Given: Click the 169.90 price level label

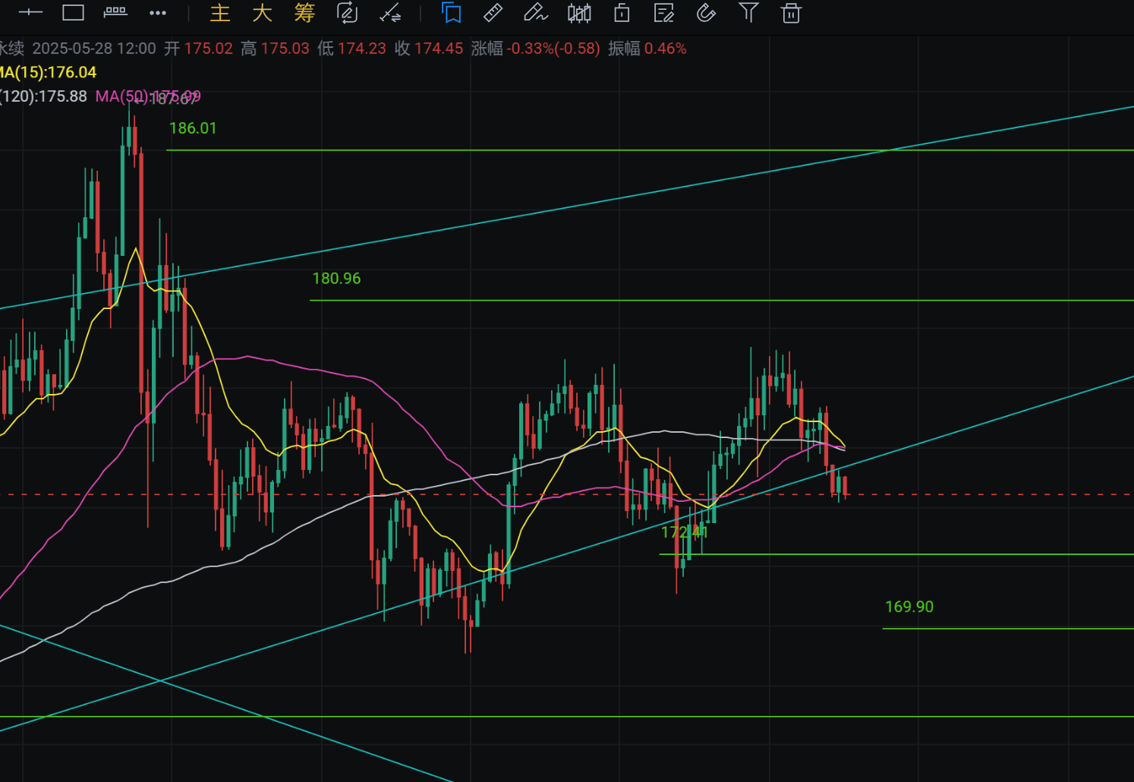Looking at the screenshot, I should (x=909, y=607).
